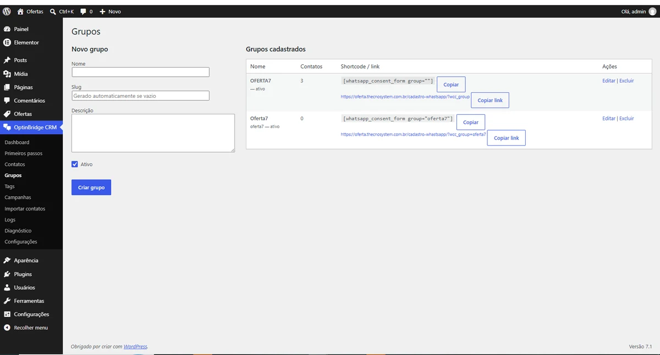Click the Contatos column header
Screen dimensions: 660x355
coord(311,66)
